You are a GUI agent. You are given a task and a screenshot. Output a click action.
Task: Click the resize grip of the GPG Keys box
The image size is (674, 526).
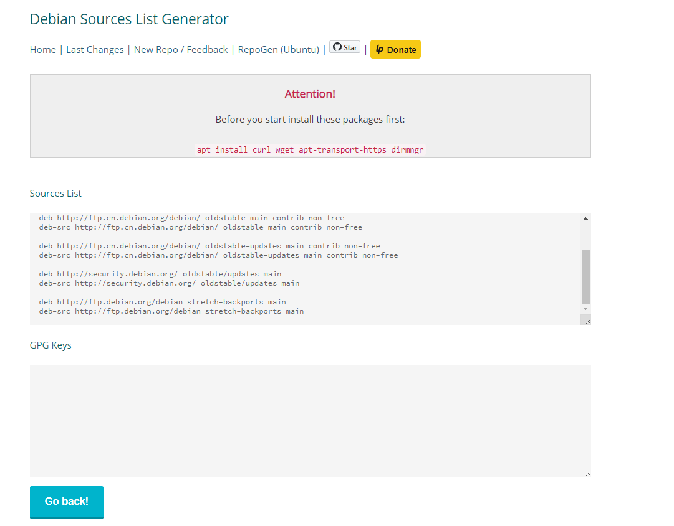(586, 472)
